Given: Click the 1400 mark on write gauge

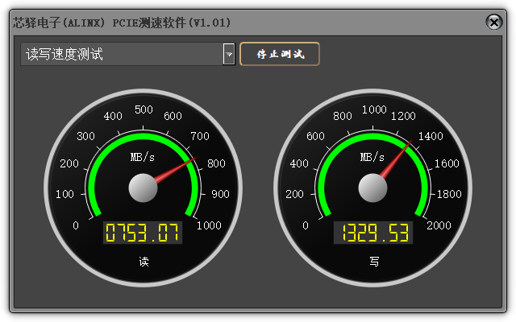Looking at the screenshot, I should [x=431, y=136].
